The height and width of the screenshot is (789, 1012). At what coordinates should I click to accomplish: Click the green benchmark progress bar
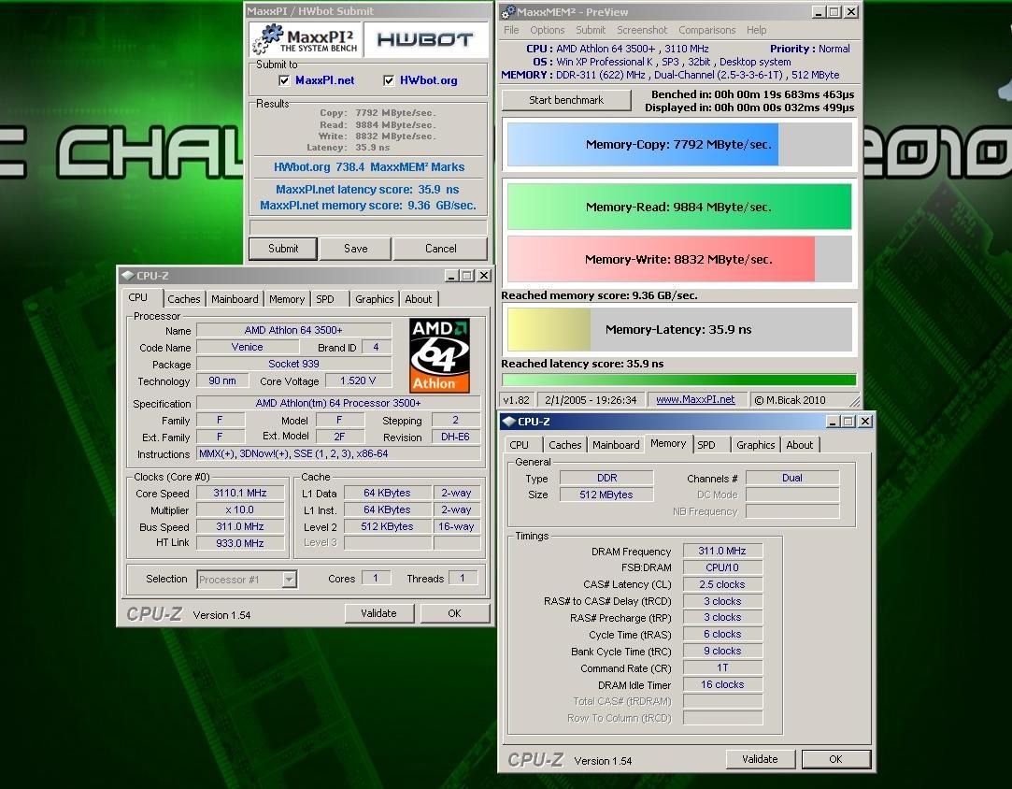click(679, 380)
